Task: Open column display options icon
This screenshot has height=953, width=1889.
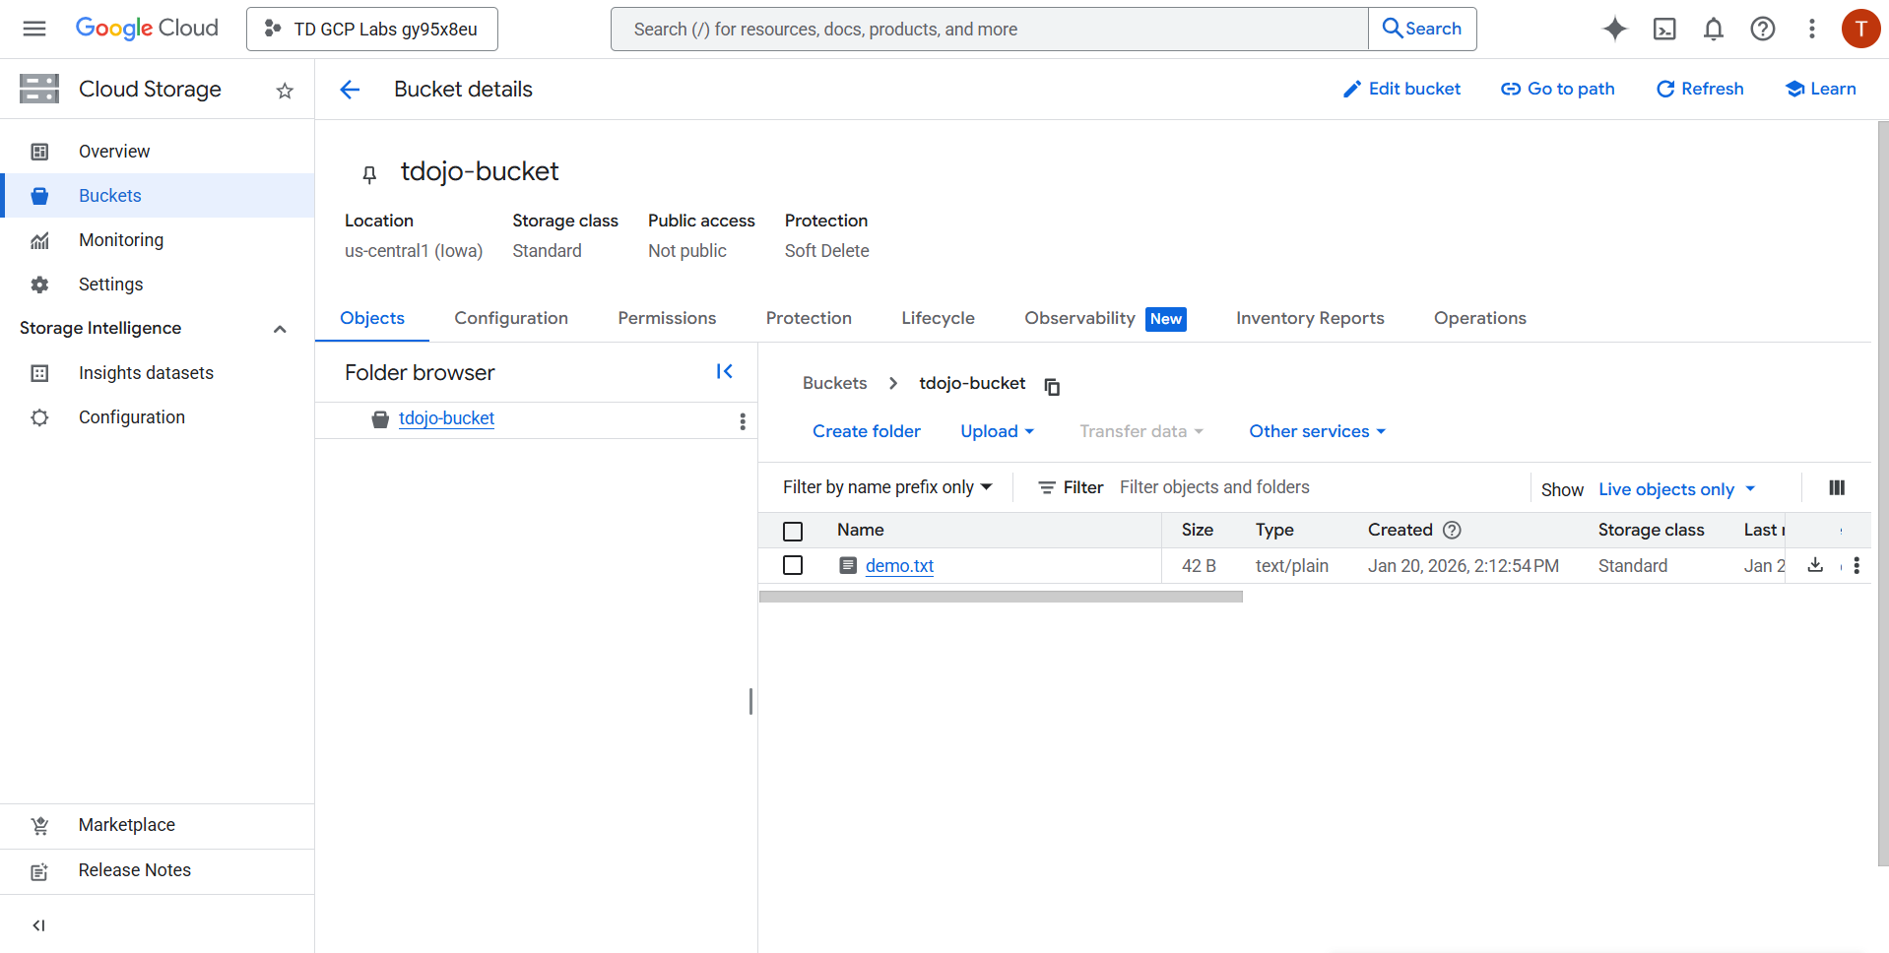Action: point(1836,488)
